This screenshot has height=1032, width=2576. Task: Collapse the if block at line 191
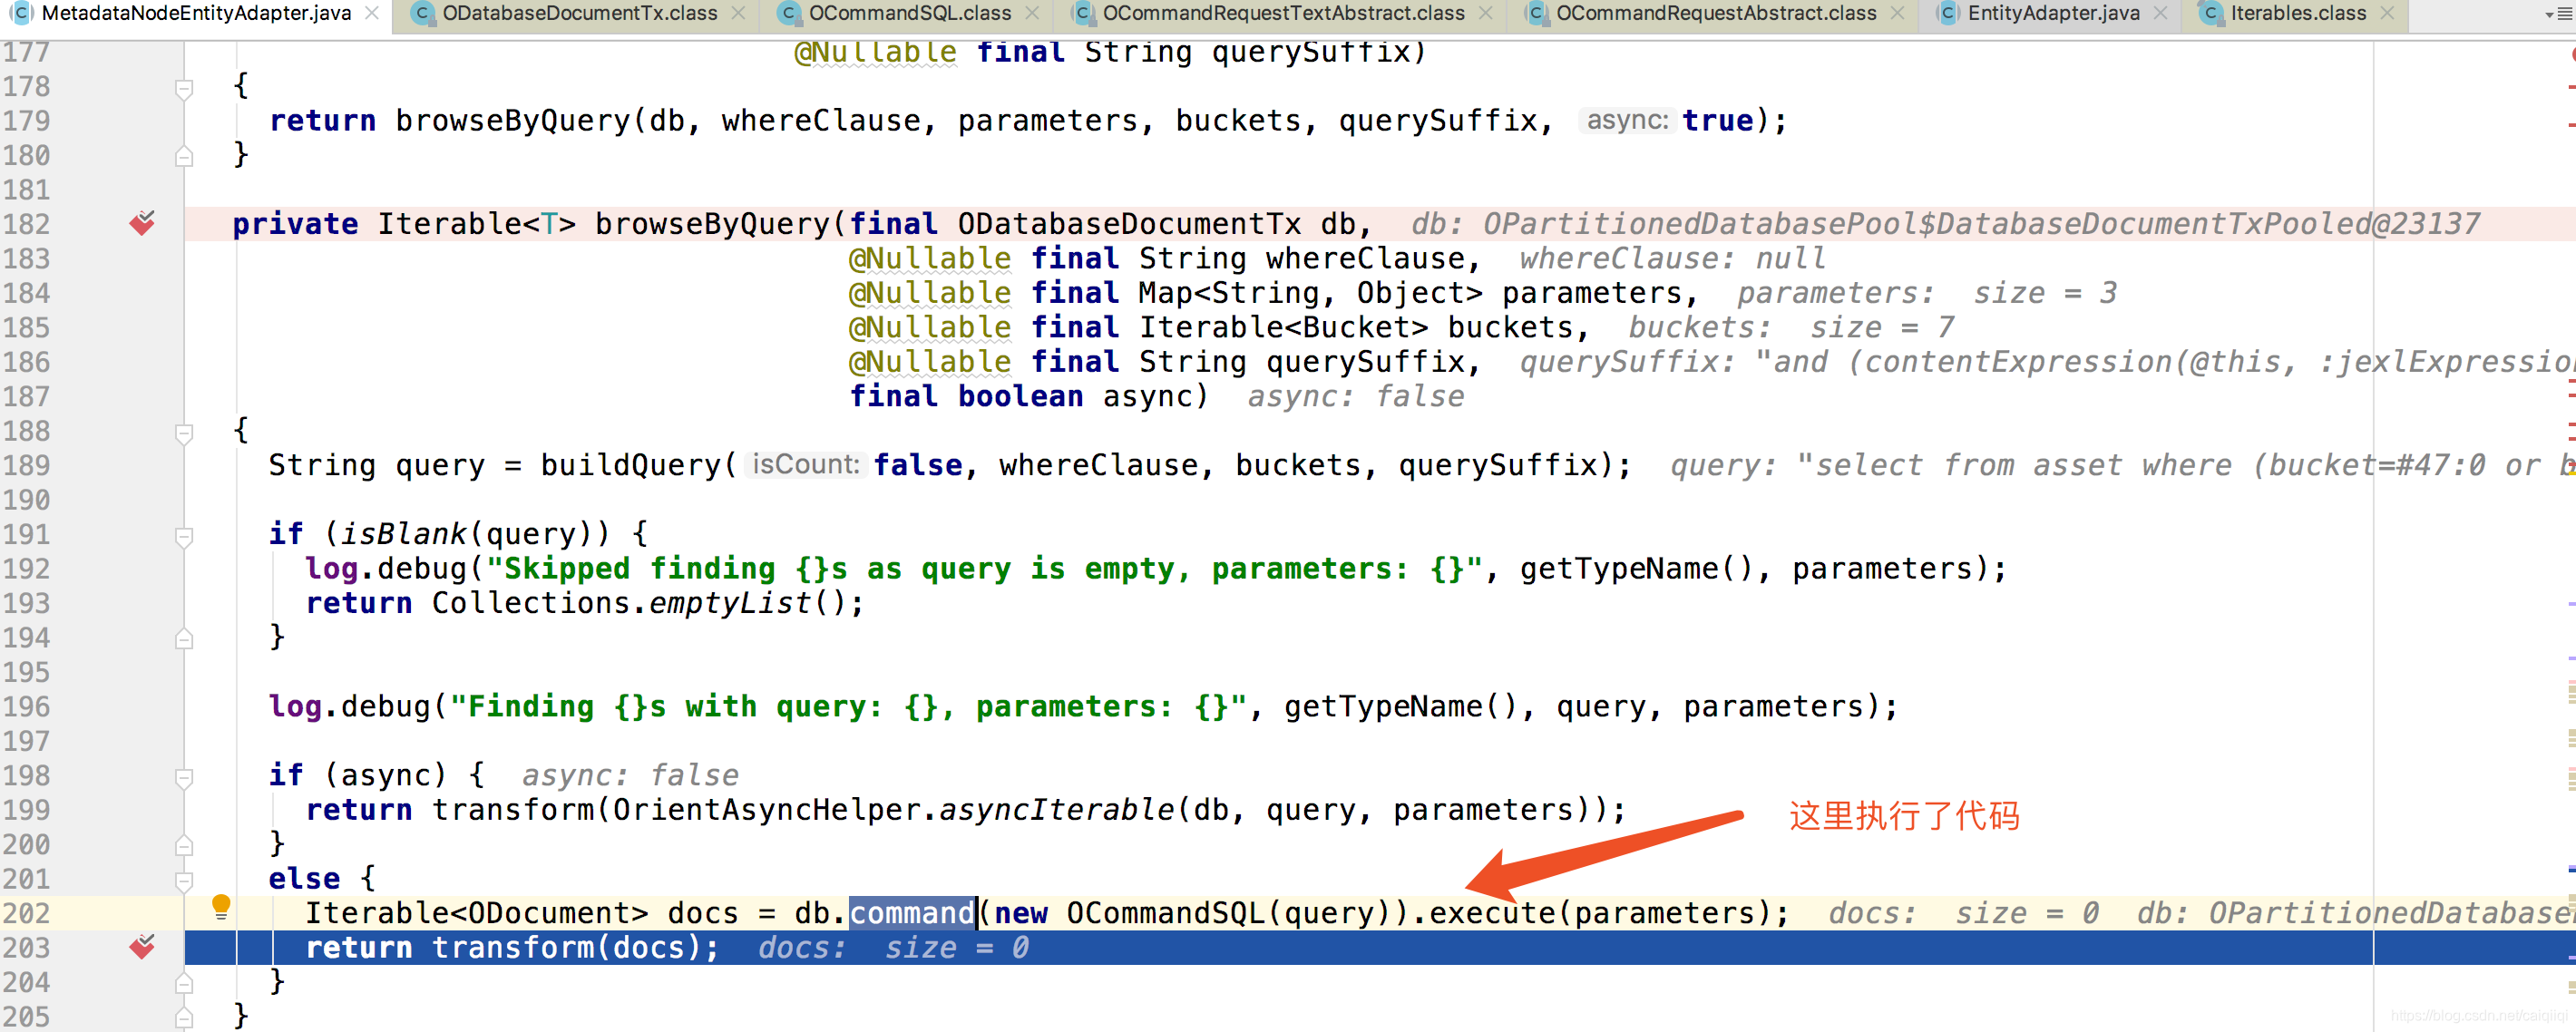[x=184, y=536]
